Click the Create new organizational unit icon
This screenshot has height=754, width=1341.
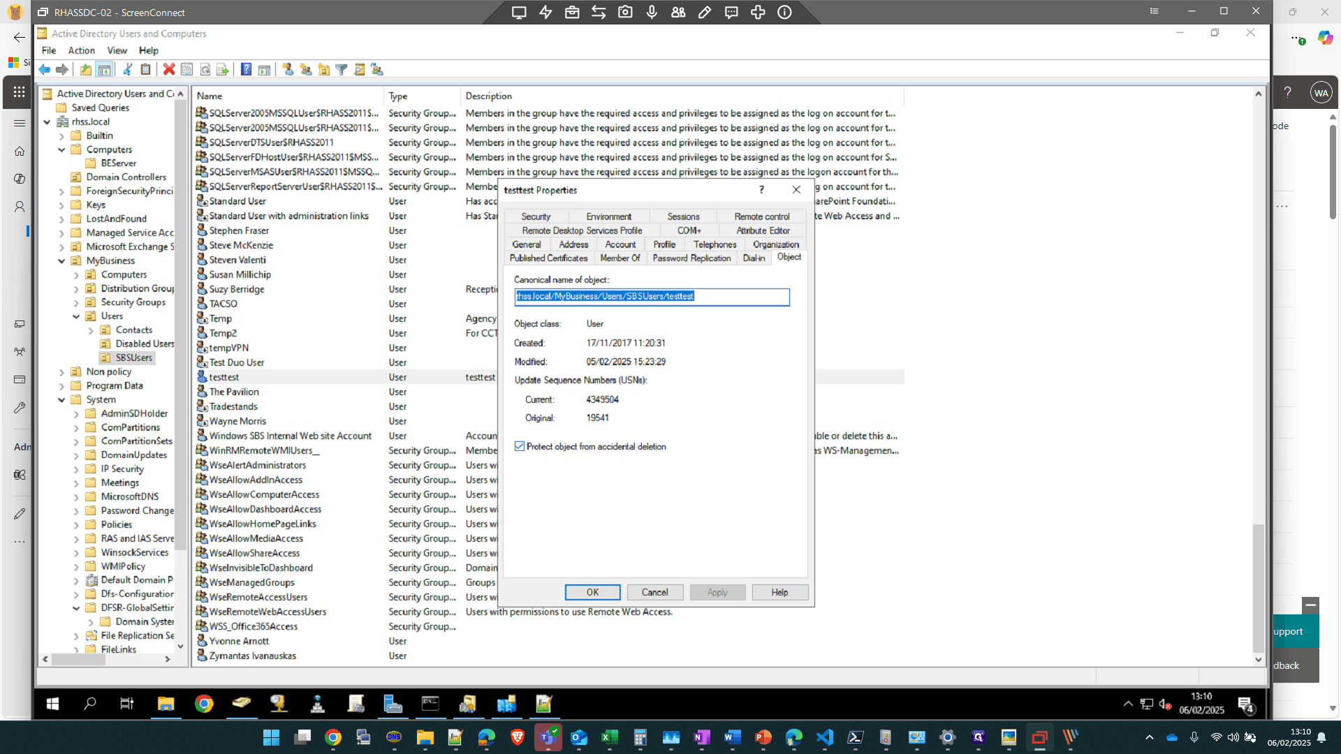pyautogui.click(x=324, y=69)
